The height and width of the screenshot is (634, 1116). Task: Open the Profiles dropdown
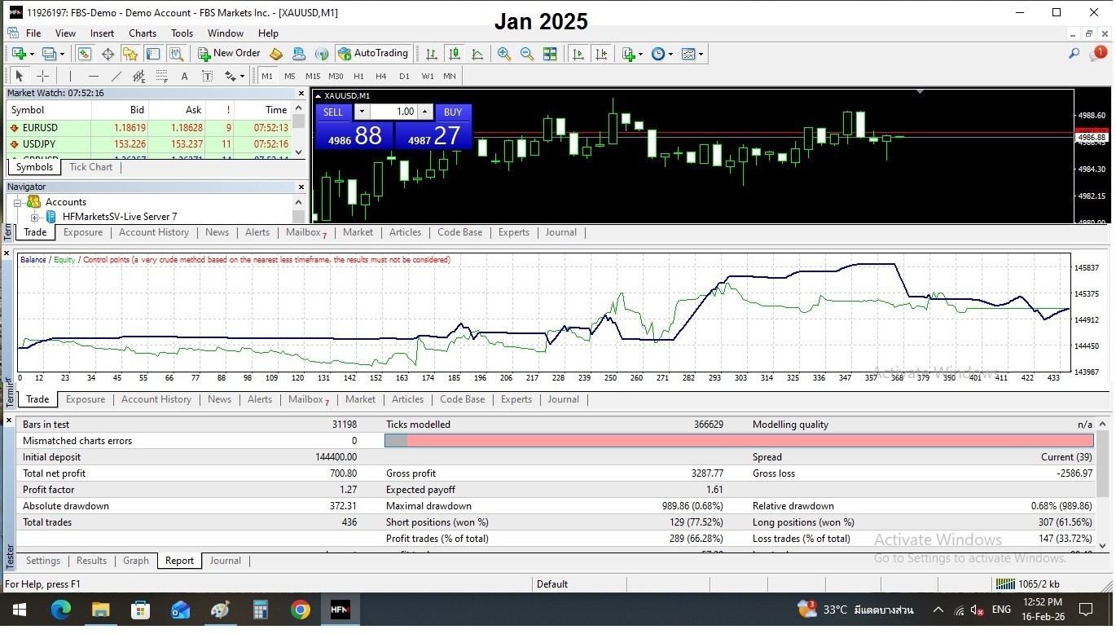(x=53, y=54)
